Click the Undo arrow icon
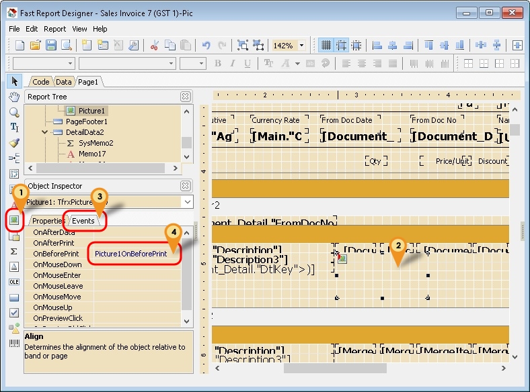This screenshot has width=530, height=392. 206,46
